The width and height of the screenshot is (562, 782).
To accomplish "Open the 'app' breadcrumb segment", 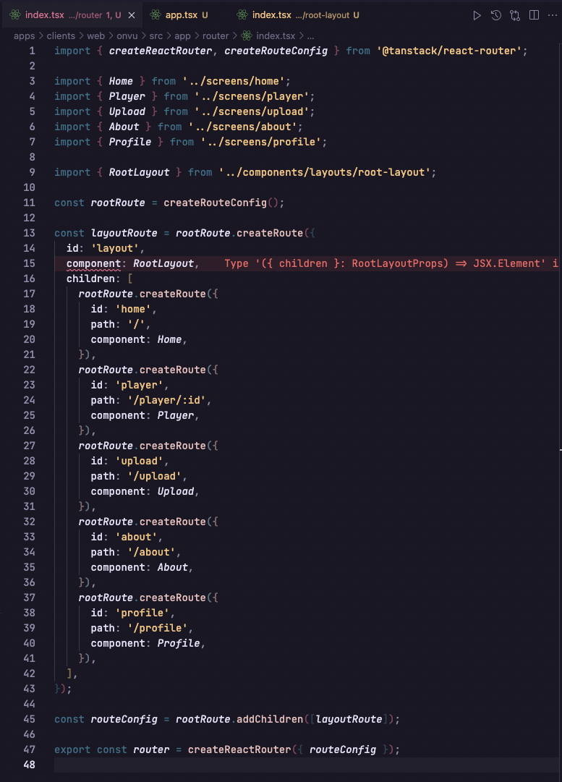I will click(x=182, y=36).
